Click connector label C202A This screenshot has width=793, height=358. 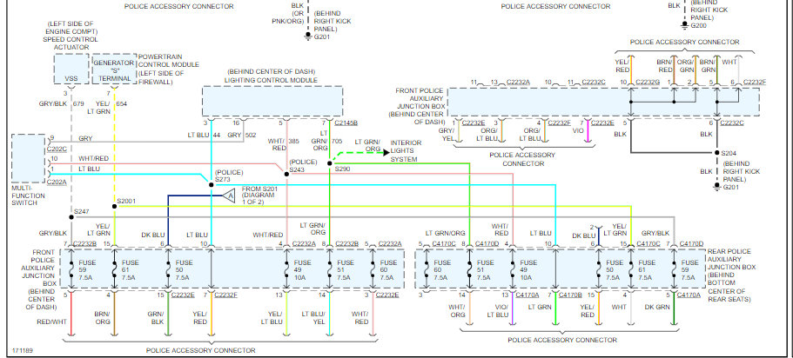point(56,182)
